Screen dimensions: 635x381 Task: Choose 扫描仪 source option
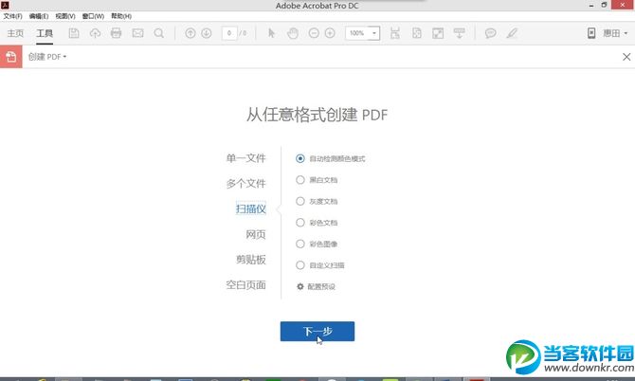tap(250, 209)
